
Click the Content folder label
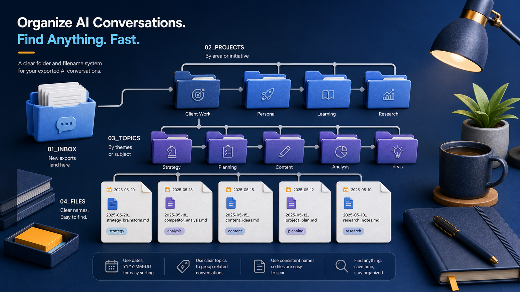tap(284, 167)
